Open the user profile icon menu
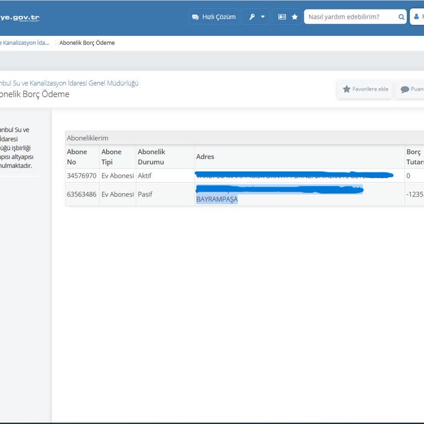Viewport: 424px width, 424px height. pos(417,17)
